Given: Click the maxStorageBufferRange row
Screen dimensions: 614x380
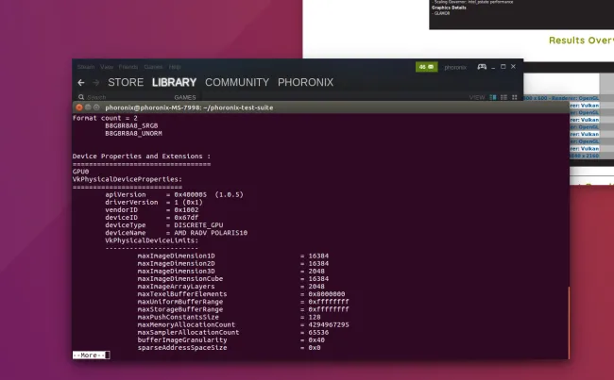Looking at the screenshot, I should [243, 309].
